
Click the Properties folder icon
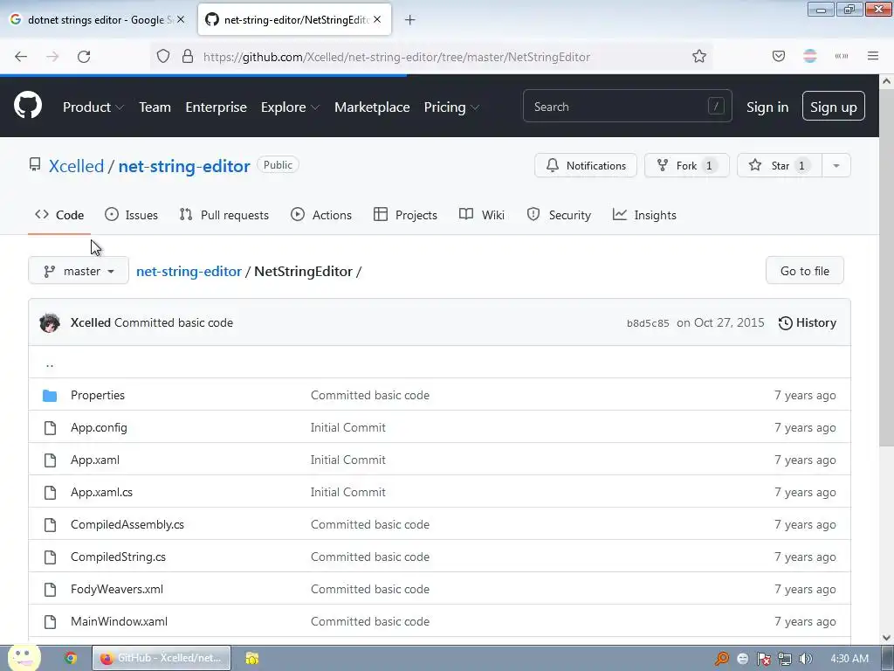pyautogui.click(x=50, y=396)
